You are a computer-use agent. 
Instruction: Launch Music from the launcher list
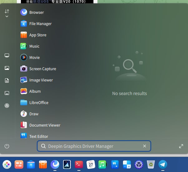pyautogui.click(x=30, y=46)
